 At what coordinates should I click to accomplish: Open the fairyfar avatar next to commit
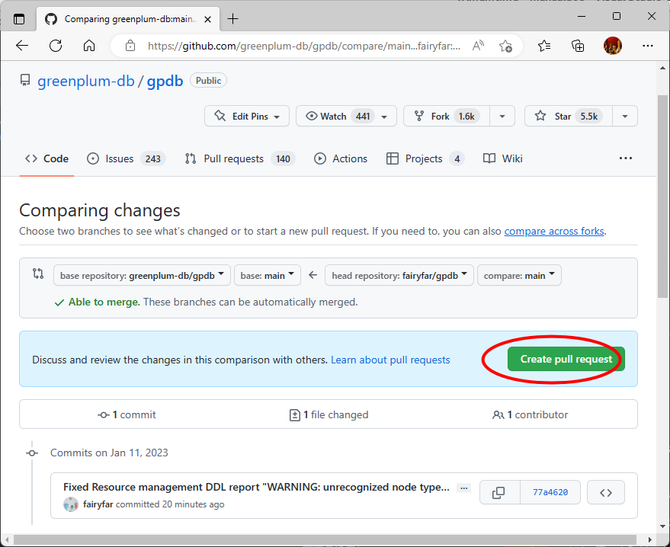point(71,504)
